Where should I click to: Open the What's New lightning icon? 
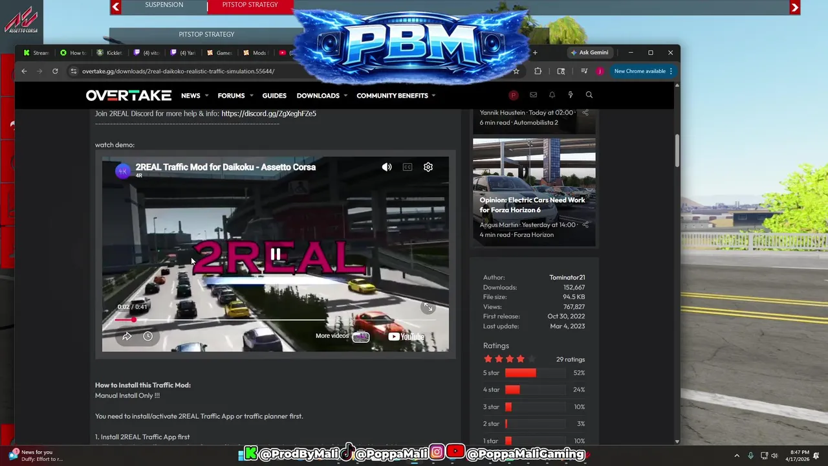[571, 95]
